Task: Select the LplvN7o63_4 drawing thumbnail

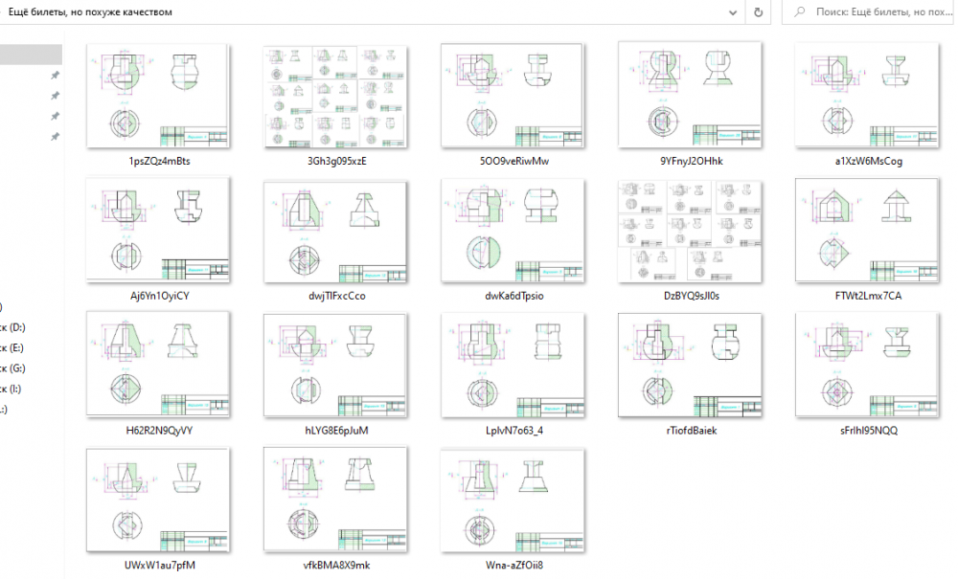Action: 513,366
